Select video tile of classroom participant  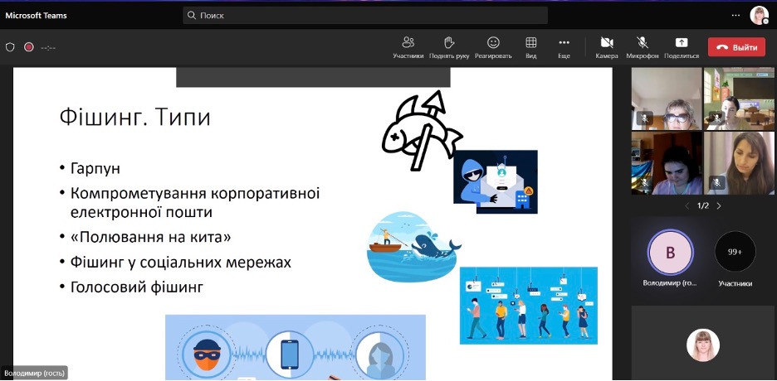[738, 99]
